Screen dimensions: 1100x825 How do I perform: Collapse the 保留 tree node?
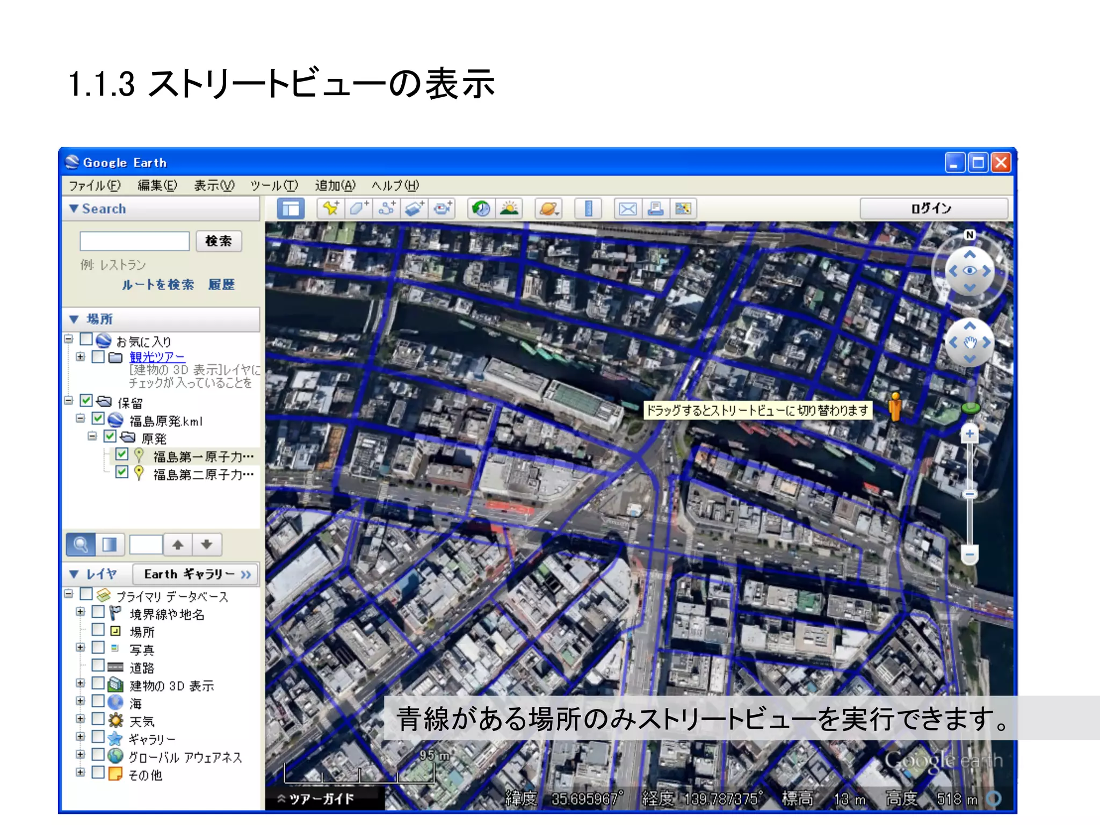69,401
